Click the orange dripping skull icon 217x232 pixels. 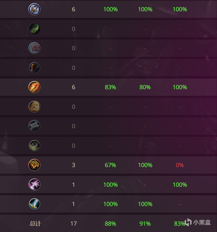(34, 165)
